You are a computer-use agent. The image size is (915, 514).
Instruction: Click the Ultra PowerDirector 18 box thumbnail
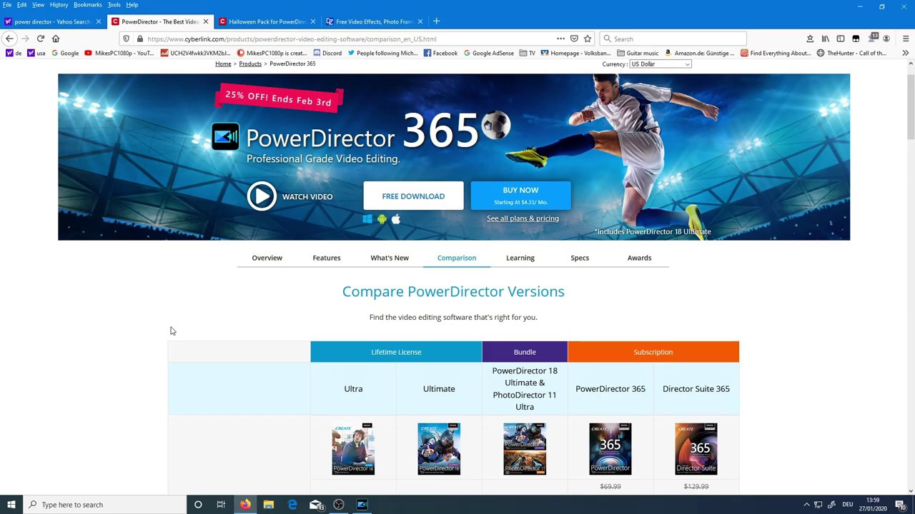(353, 449)
